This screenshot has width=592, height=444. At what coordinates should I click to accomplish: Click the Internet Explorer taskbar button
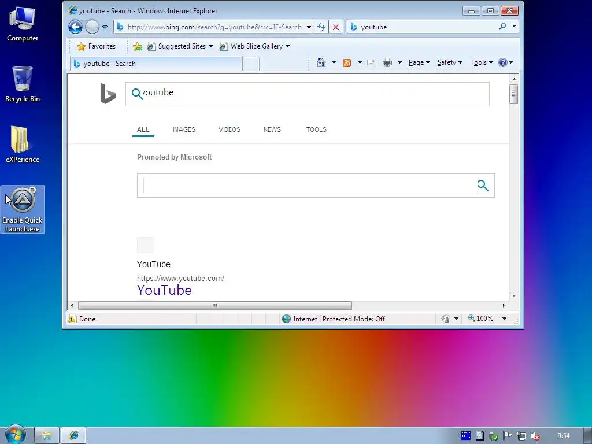click(73, 436)
